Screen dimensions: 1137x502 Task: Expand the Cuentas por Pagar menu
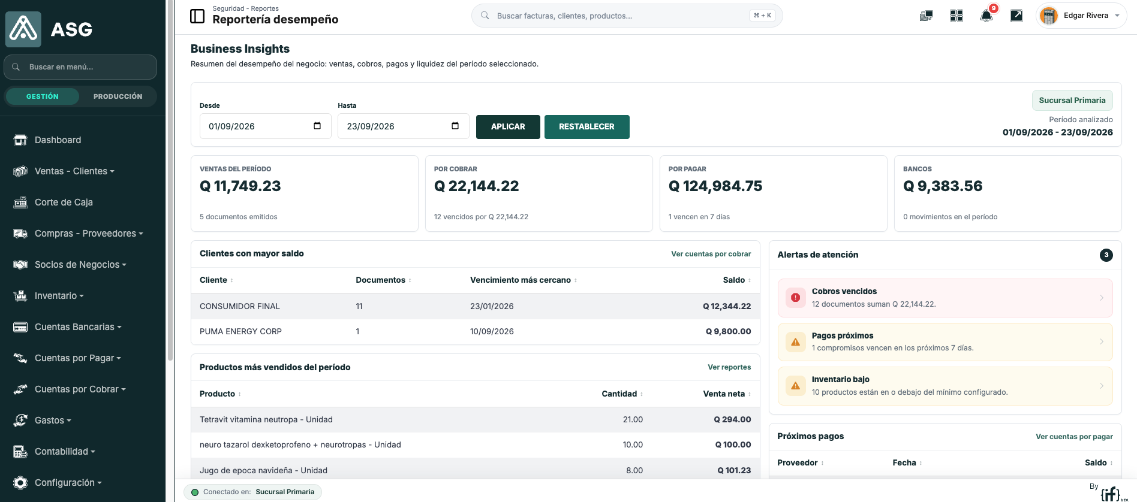coord(78,358)
